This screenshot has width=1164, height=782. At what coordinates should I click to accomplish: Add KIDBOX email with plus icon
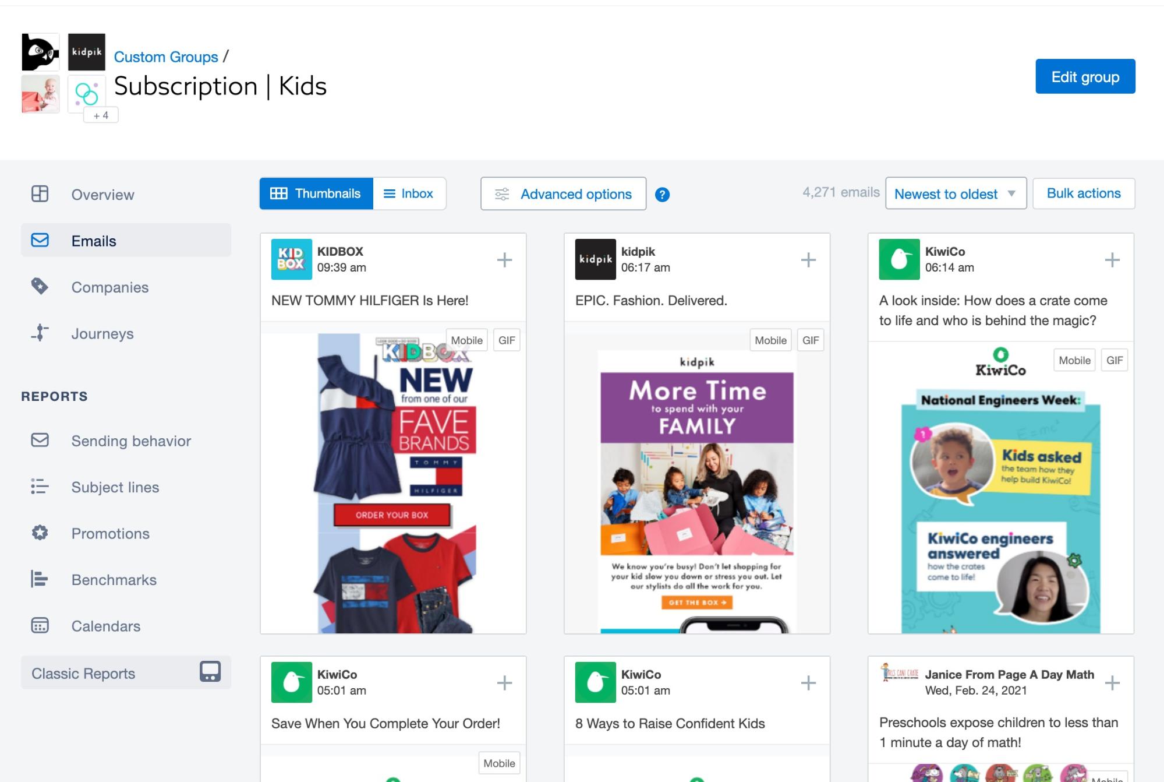[x=504, y=260]
